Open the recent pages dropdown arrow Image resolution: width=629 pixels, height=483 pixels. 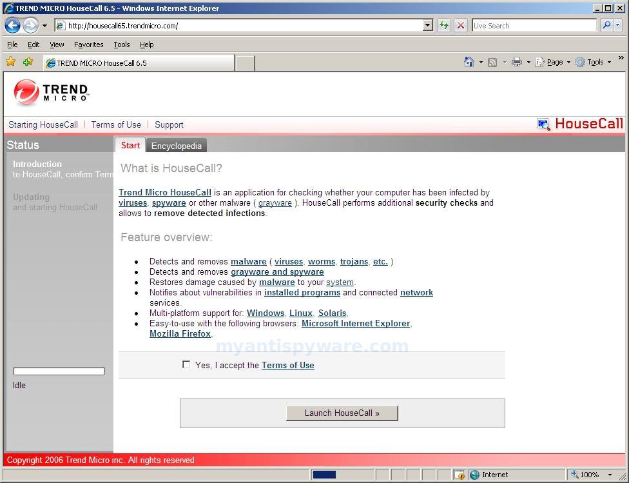[44, 26]
